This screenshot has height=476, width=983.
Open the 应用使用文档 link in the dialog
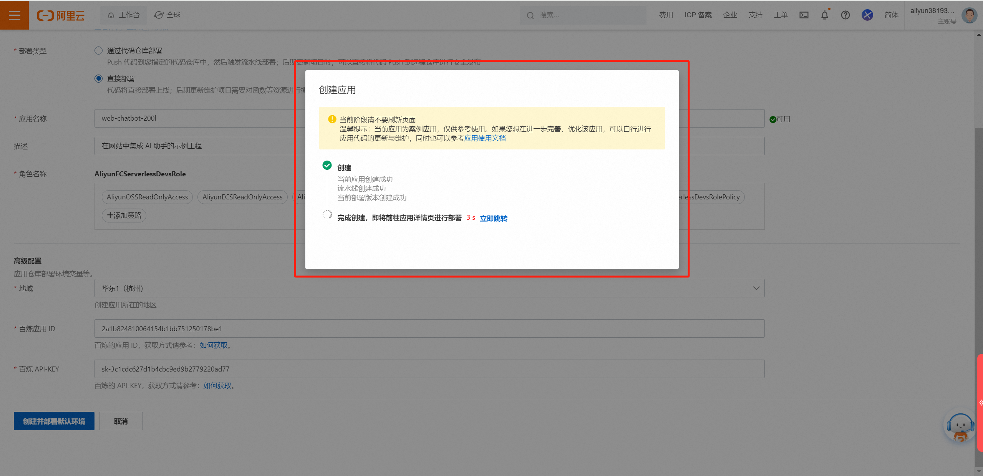[x=485, y=138]
